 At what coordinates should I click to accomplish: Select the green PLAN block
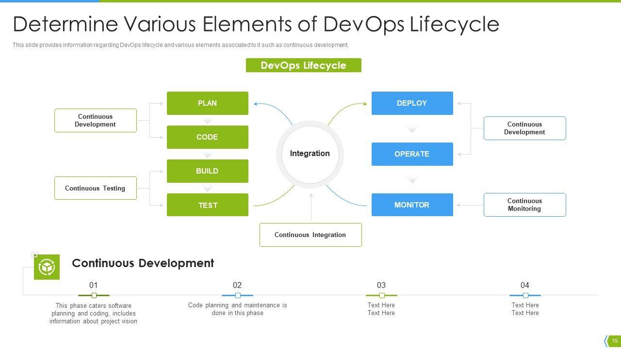[x=207, y=103]
